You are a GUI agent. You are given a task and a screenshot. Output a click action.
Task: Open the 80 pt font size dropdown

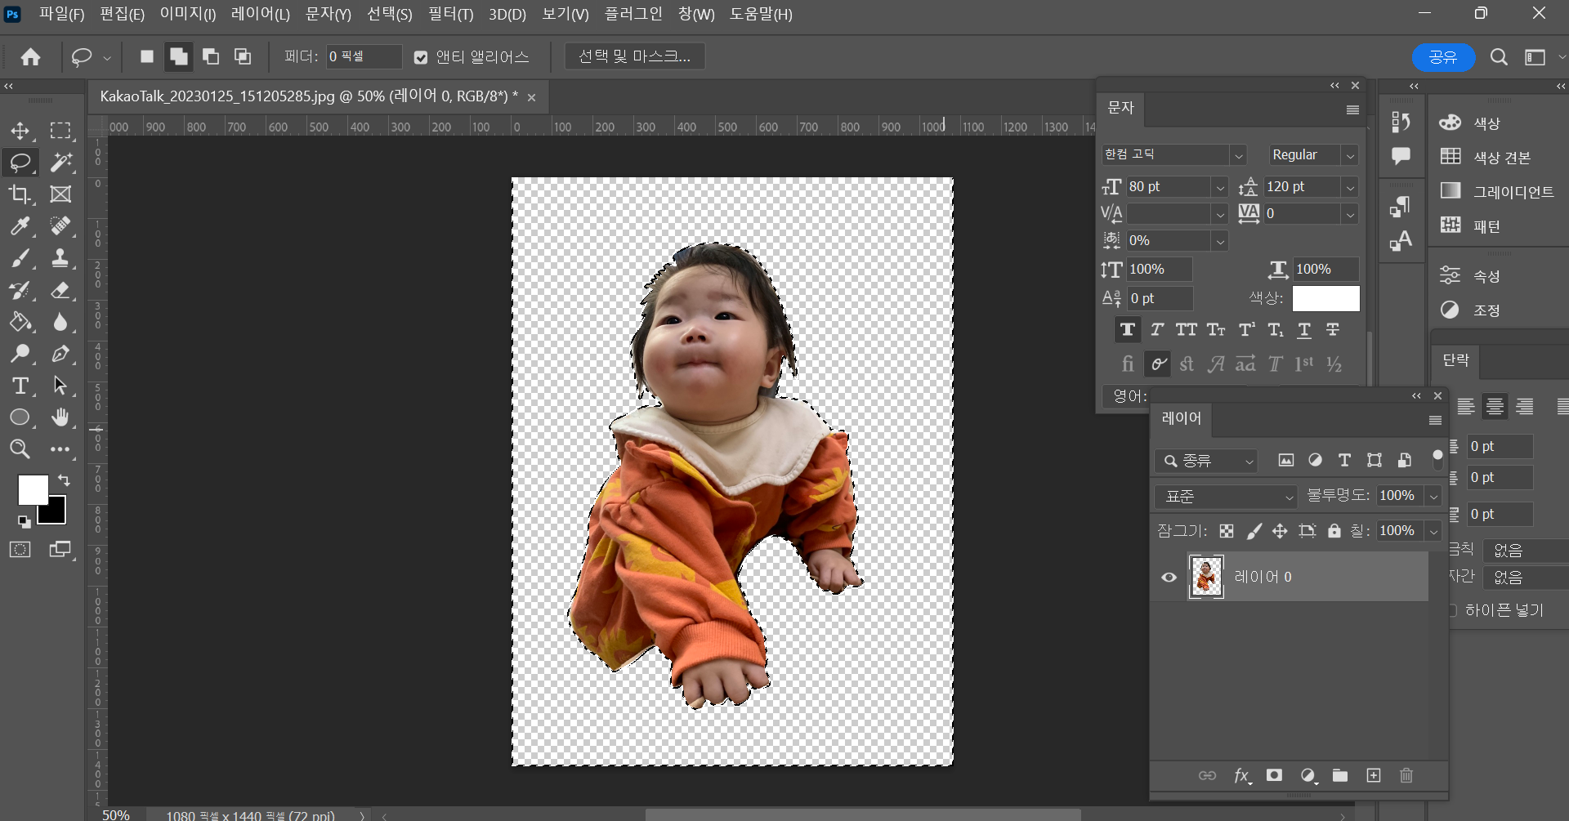pyautogui.click(x=1220, y=187)
